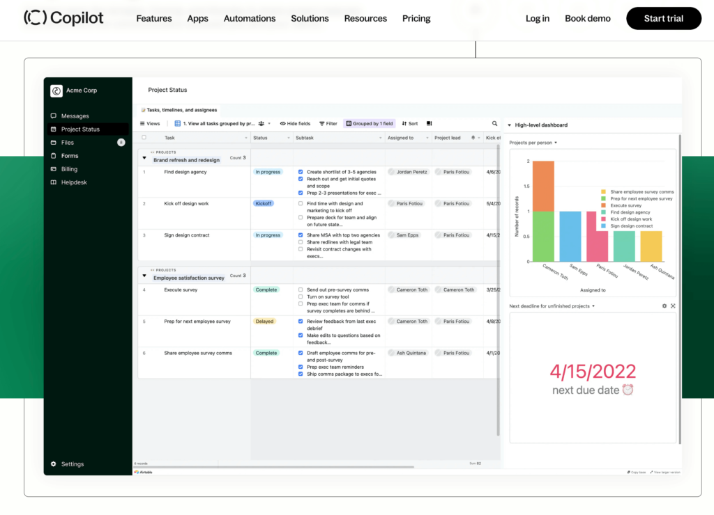Viewport: 714px width, 515px height.
Task: Click the grid's horizontal scrollbar
Action: pyautogui.click(x=273, y=467)
